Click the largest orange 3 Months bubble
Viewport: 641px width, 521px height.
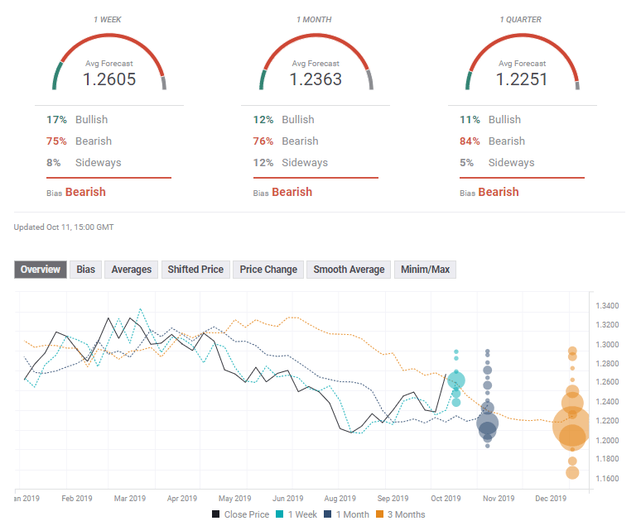(571, 428)
